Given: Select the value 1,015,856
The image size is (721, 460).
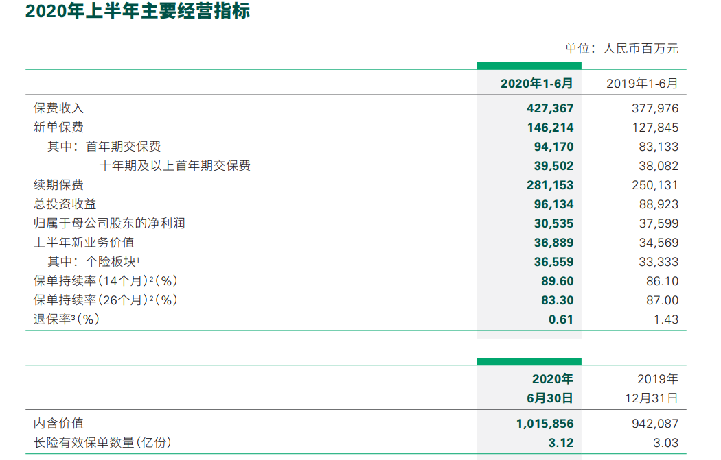Looking at the screenshot, I should coord(545,424).
